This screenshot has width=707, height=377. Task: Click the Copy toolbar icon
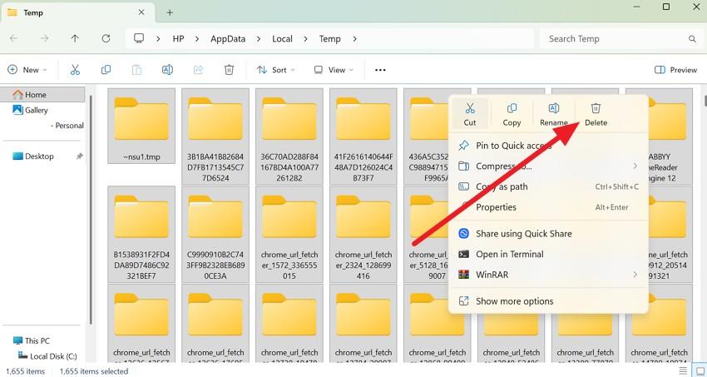[106, 70]
